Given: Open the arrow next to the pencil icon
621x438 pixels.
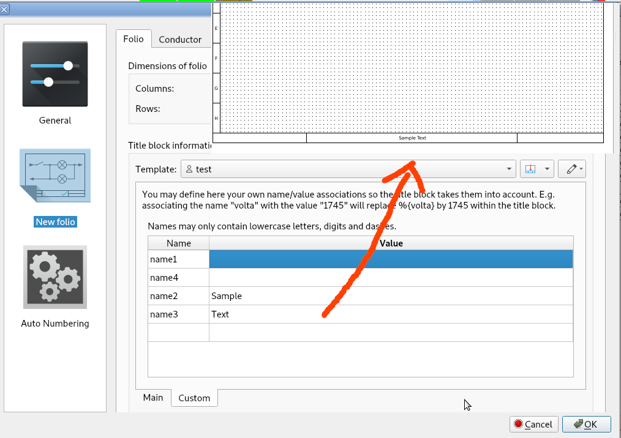Looking at the screenshot, I should tap(581, 169).
